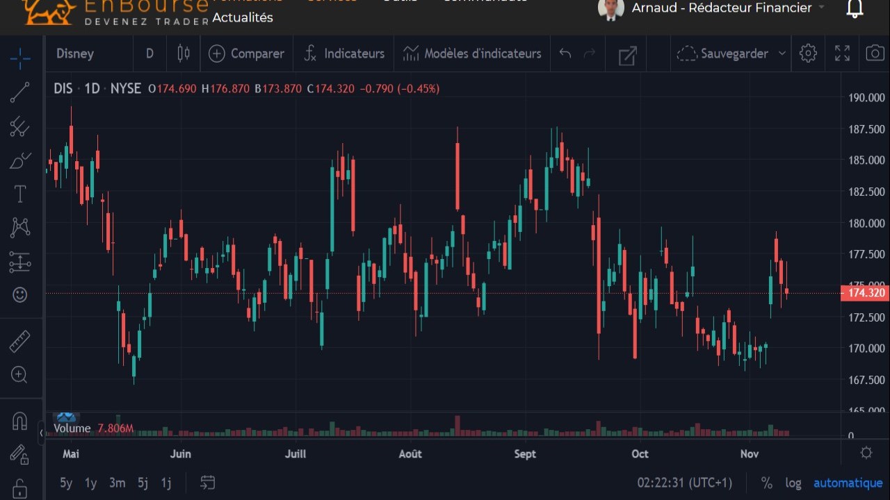
Task: Click the Juin label on time axis
Action: pyautogui.click(x=181, y=453)
